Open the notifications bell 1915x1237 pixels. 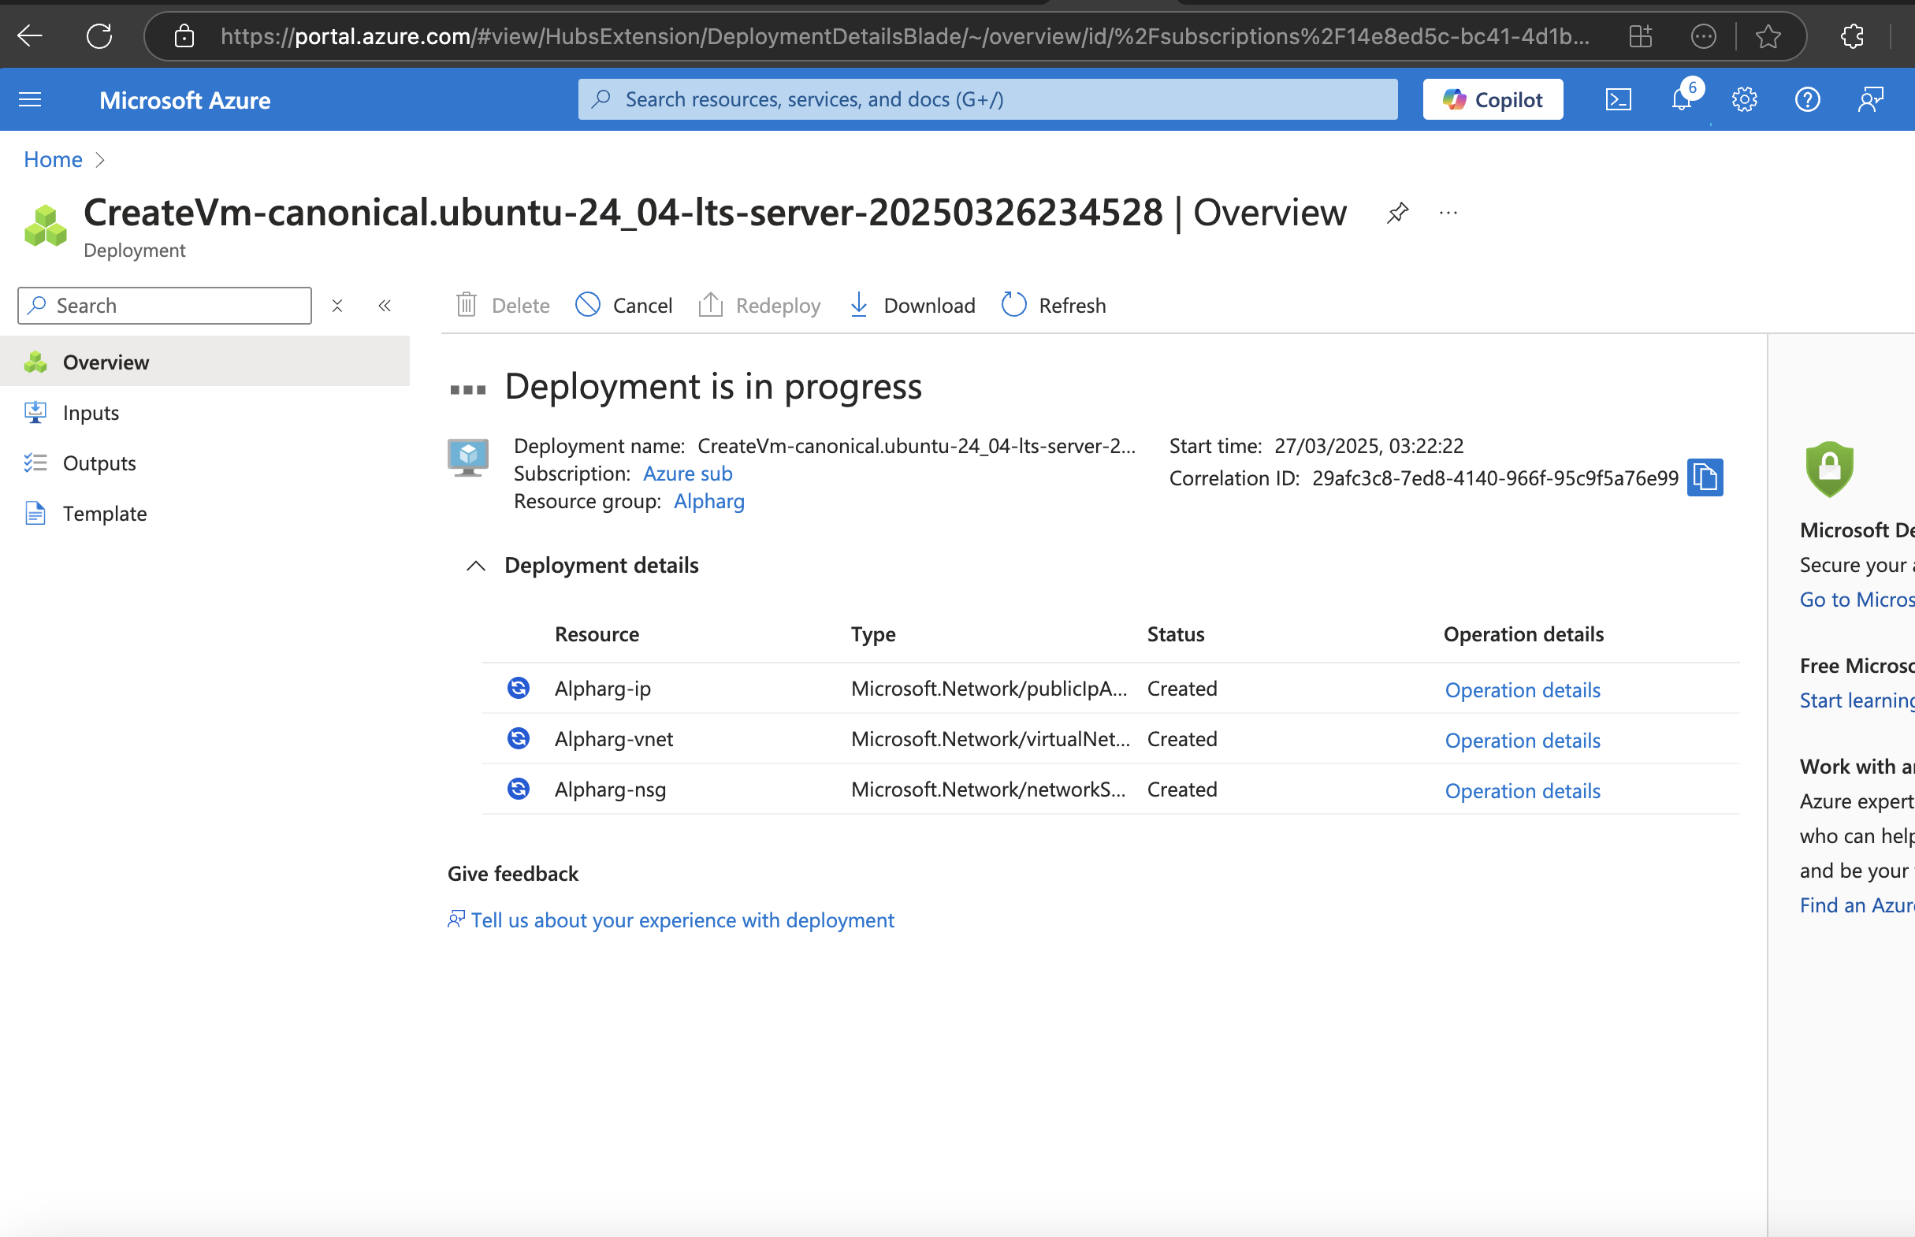[1681, 99]
